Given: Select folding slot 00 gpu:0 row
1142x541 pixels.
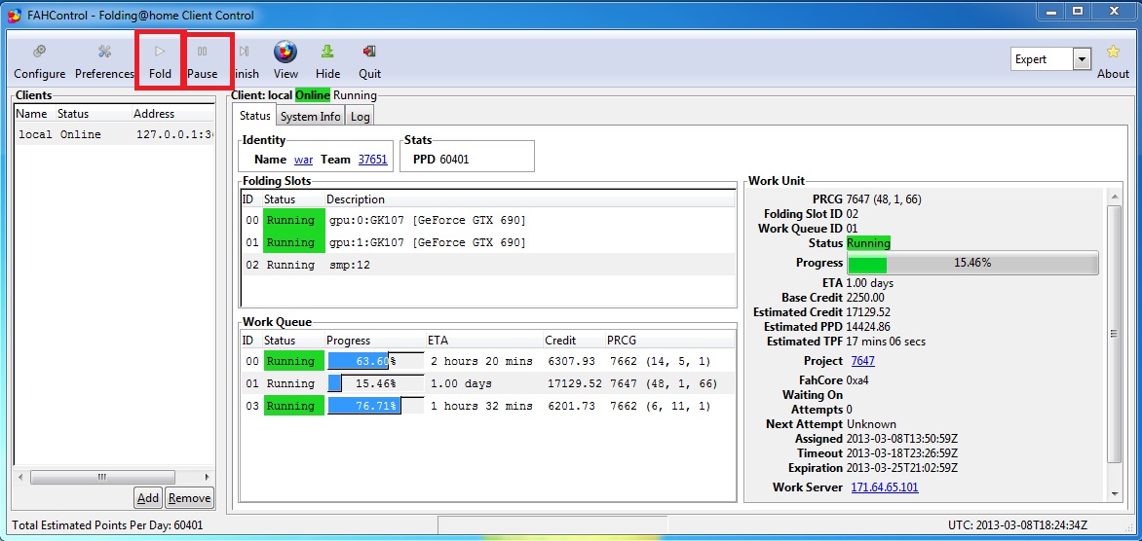Looking at the screenshot, I should (x=488, y=220).
